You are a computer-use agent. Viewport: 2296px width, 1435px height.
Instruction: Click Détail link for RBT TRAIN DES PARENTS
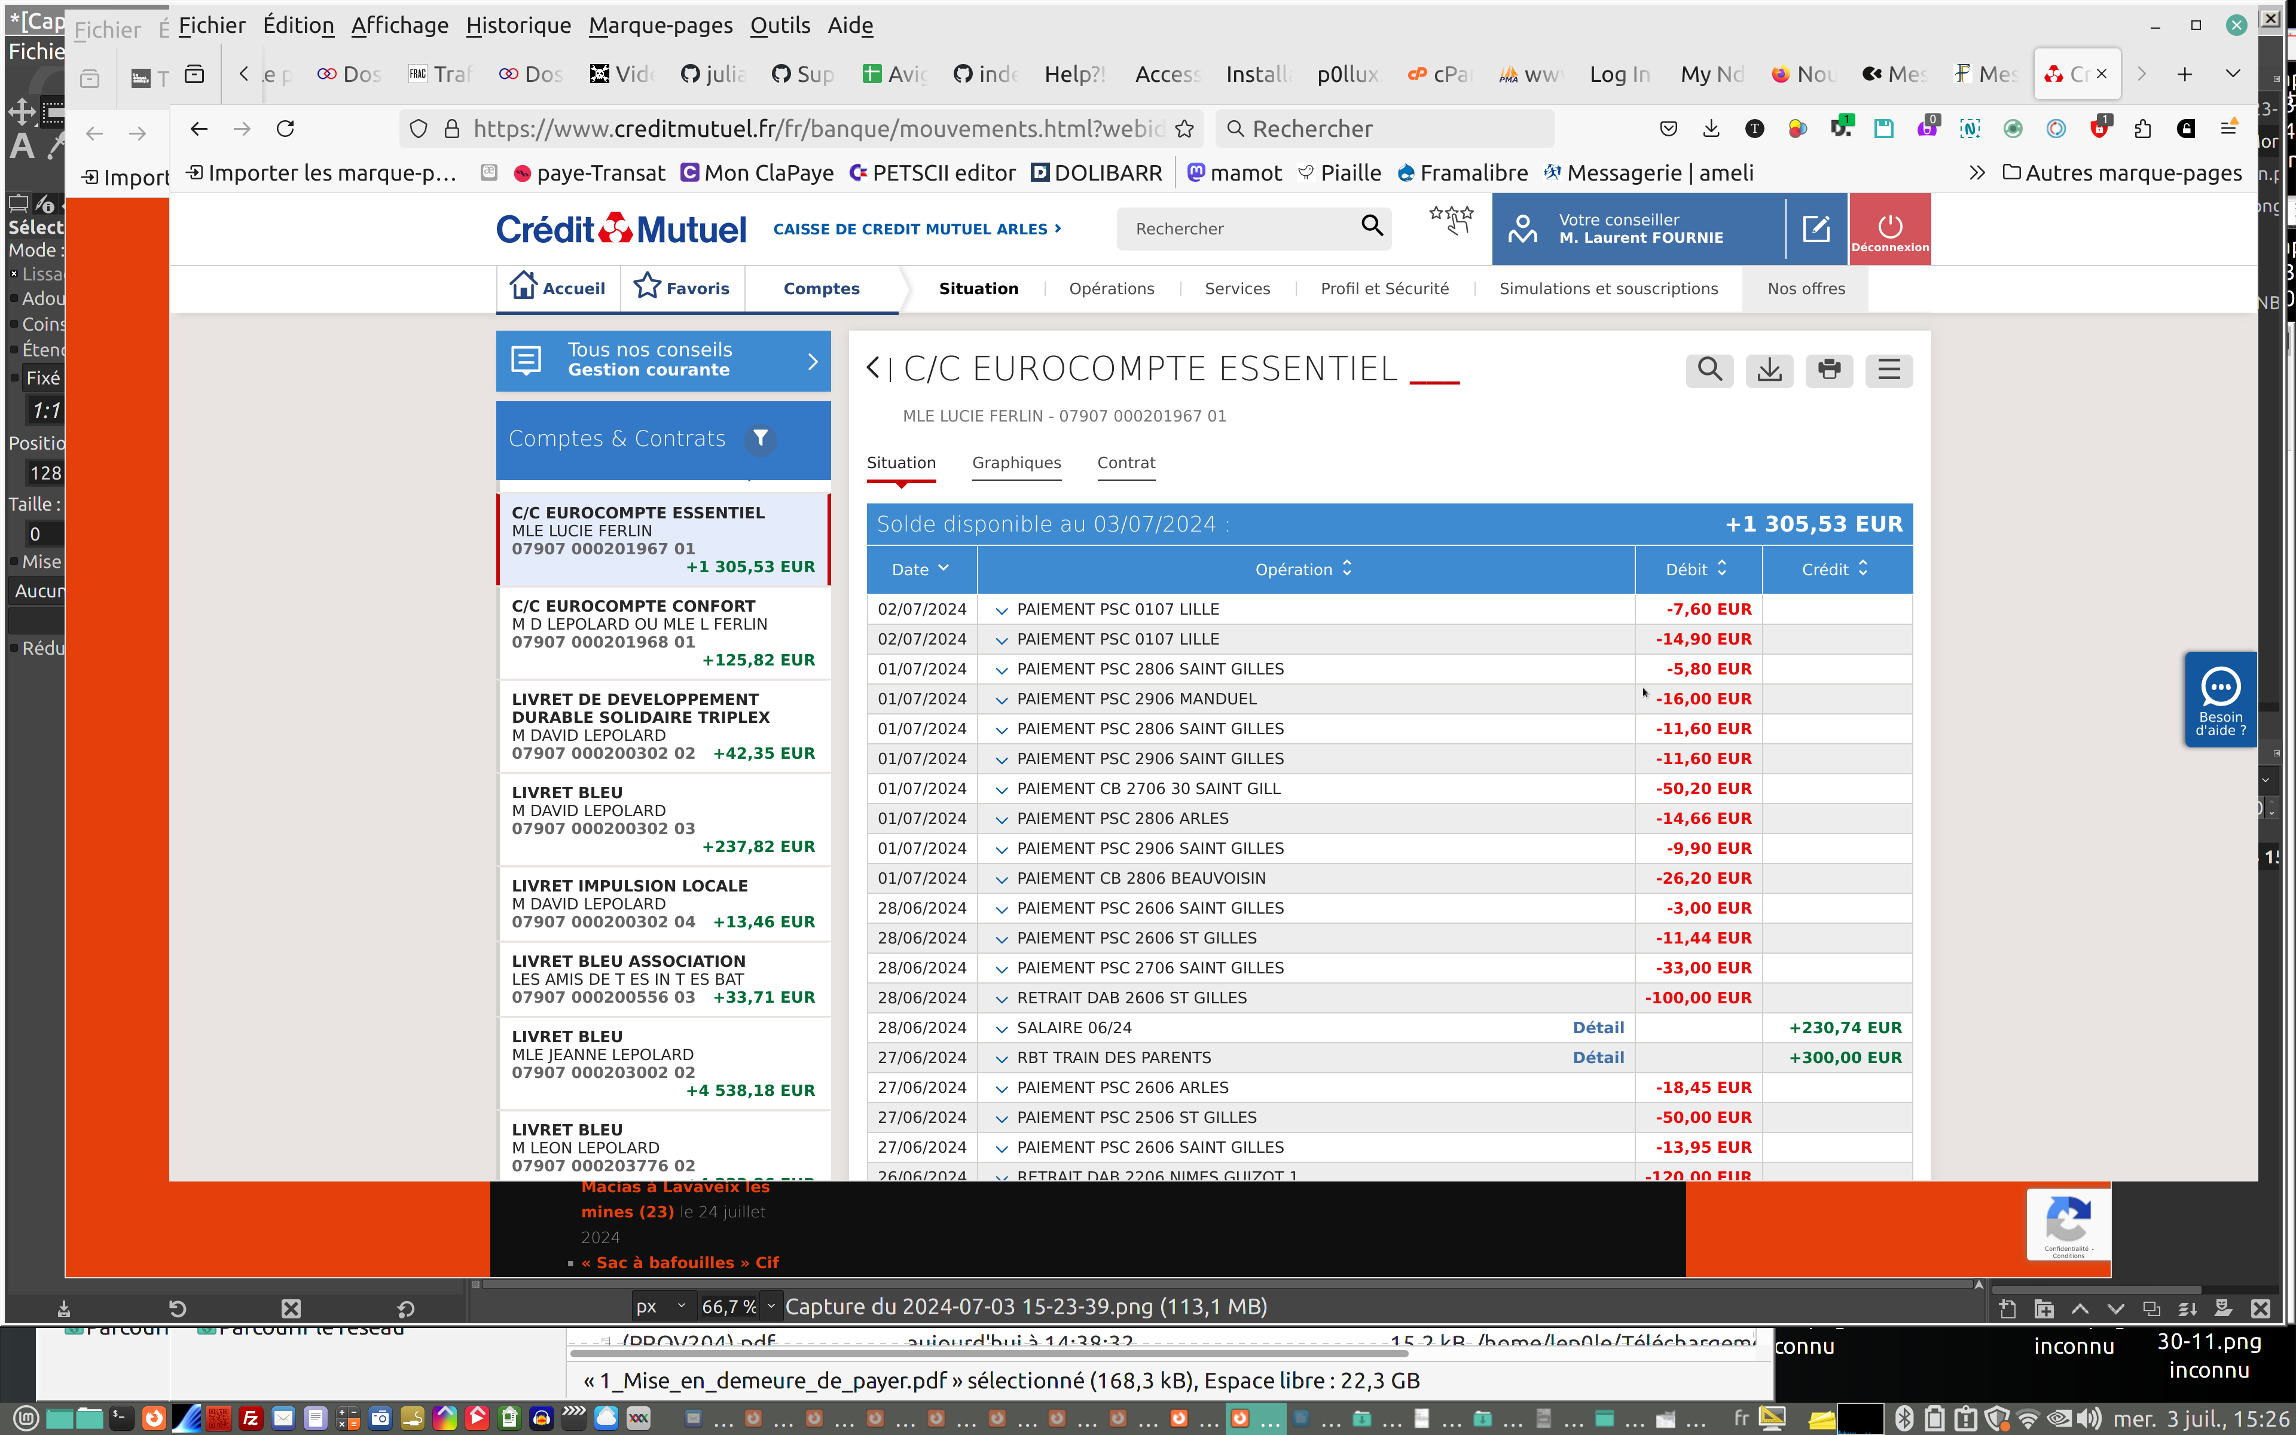pyautogui.click(x=1598, y=1057)
